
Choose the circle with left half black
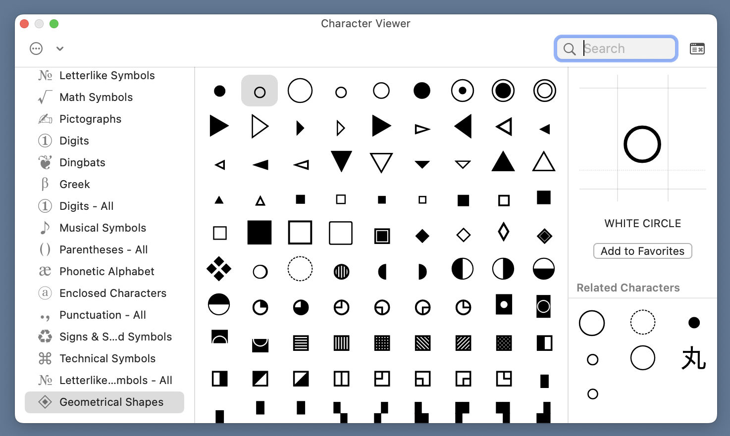pos(462,269)
